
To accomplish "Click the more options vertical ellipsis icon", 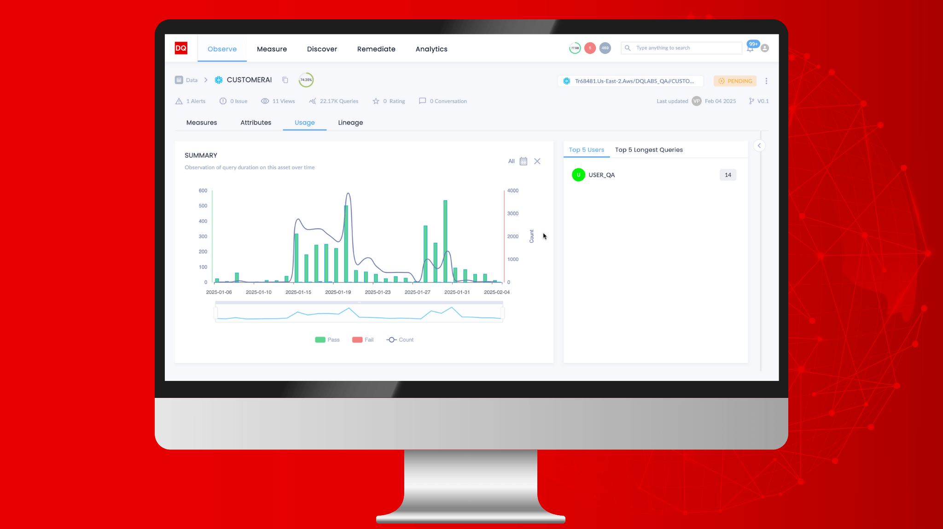I will tap(766, 81).
